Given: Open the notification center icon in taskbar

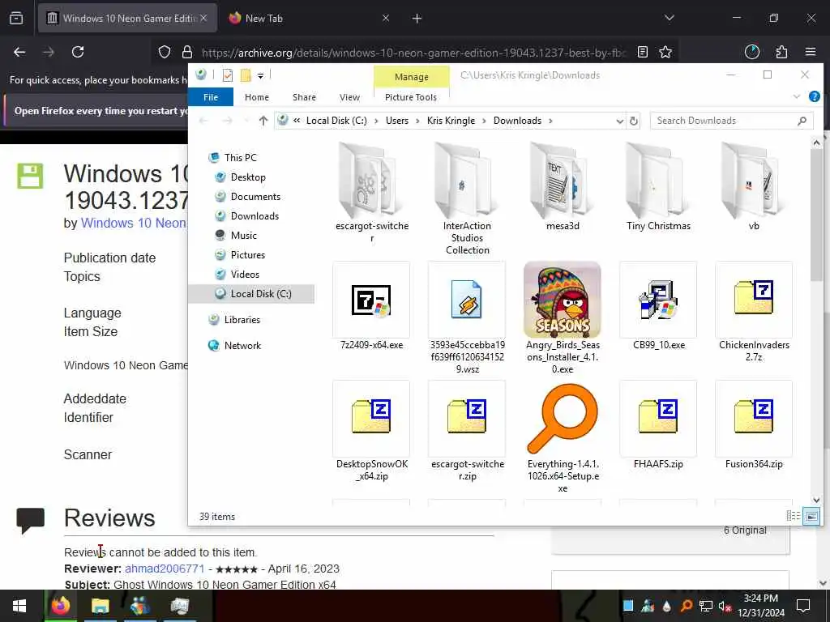Looking at the screenshot, I should tap(803, 605).
